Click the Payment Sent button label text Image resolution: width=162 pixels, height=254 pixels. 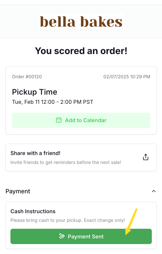86,237
